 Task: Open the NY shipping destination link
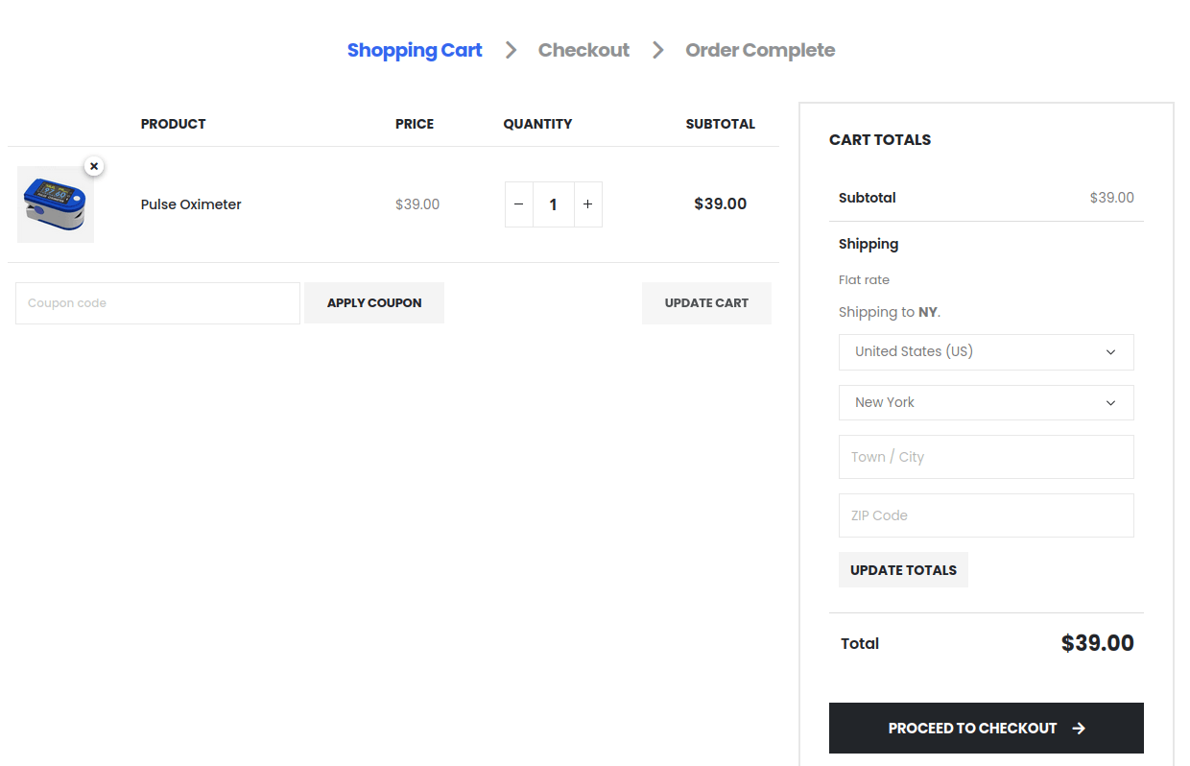coord(927,312)
